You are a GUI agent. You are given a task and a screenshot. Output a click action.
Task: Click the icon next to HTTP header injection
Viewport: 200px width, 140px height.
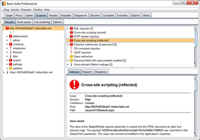[x=71, y=36]
